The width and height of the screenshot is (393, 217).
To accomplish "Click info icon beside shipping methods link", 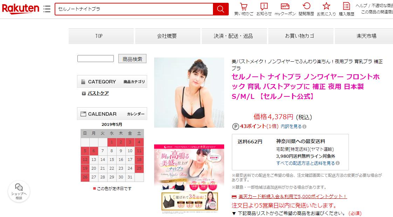I will click(x=338, y=163).
